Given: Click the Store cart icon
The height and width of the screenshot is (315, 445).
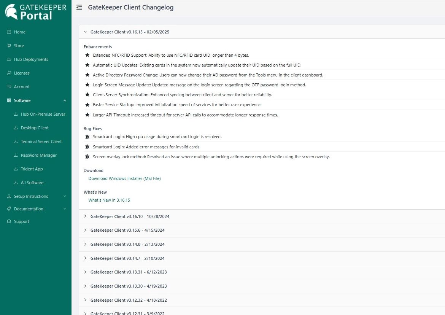Looking at the screenshot, I should [9, 46].
